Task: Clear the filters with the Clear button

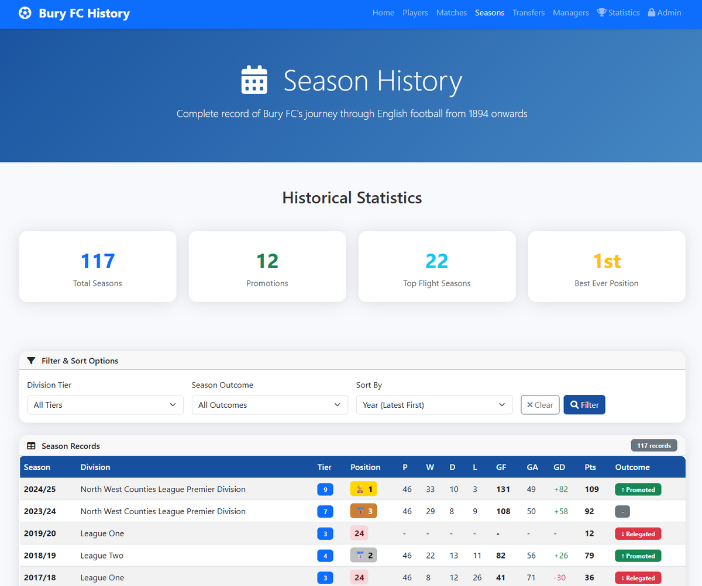Action: click(541, 405)
